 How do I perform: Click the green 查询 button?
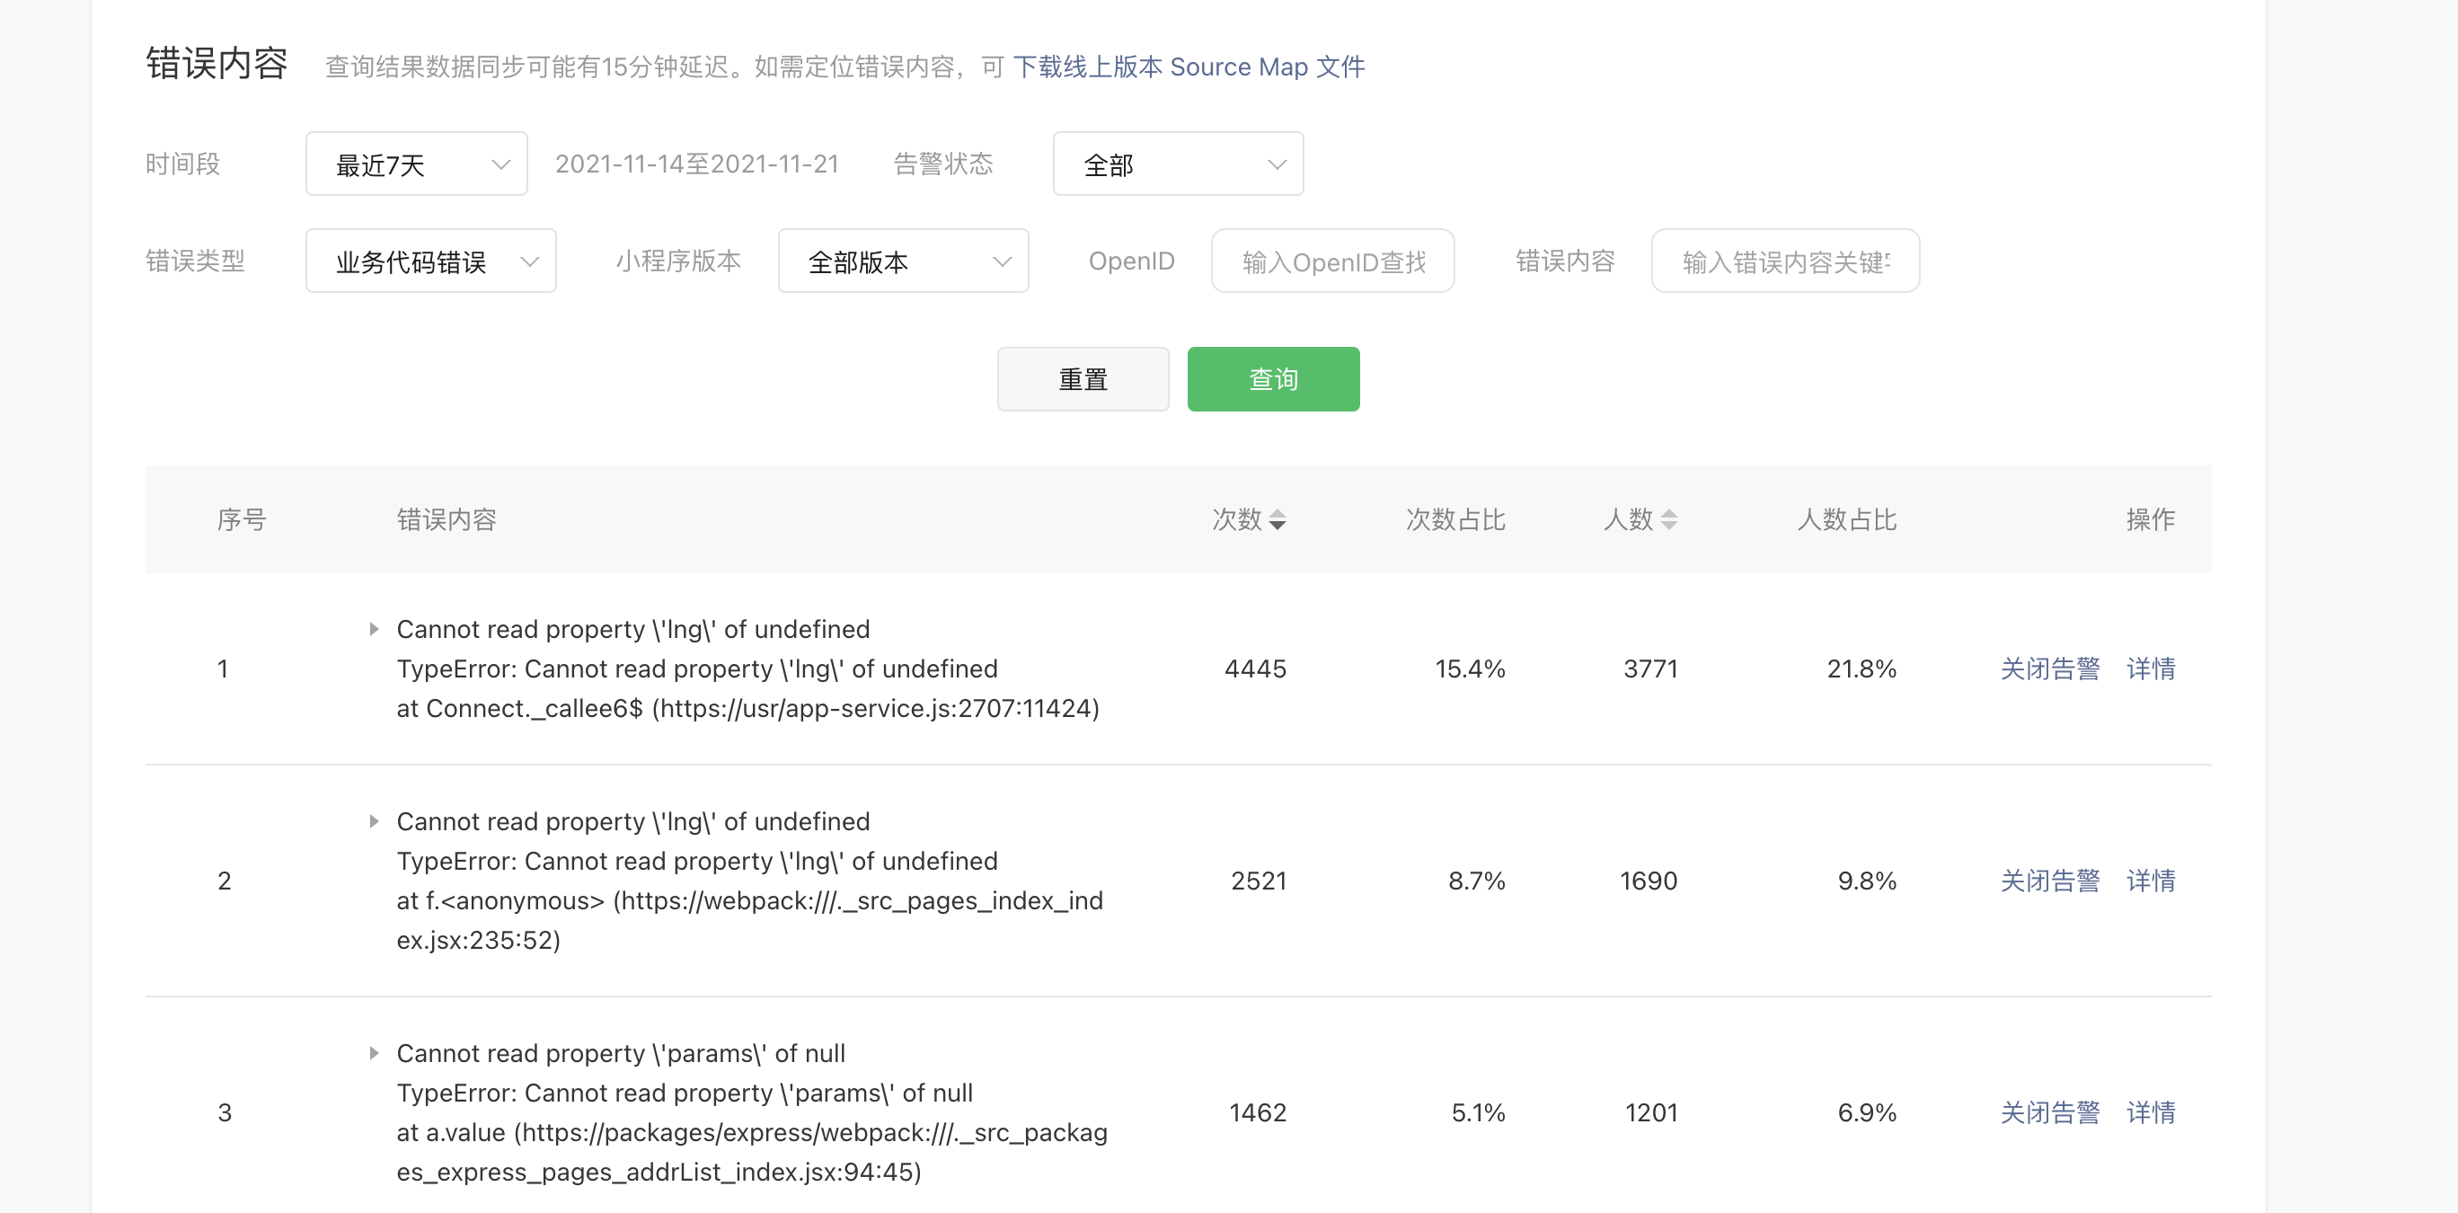coord(1273,380)
